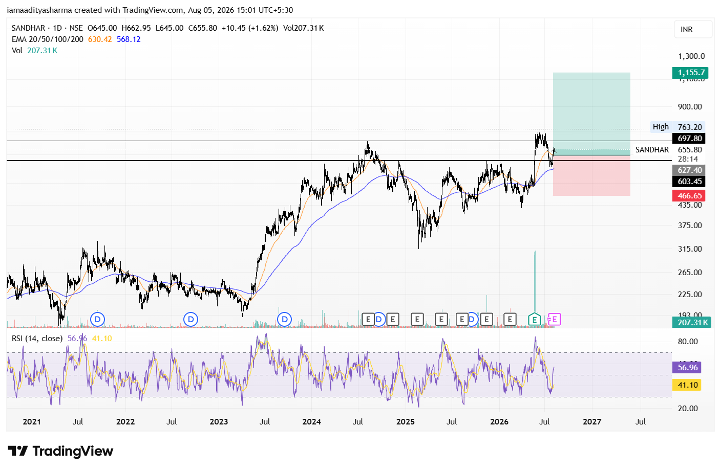721x471 pixels.
Task: Select the red stop-loss zone of the long position
Action: (x=591, y=175)
